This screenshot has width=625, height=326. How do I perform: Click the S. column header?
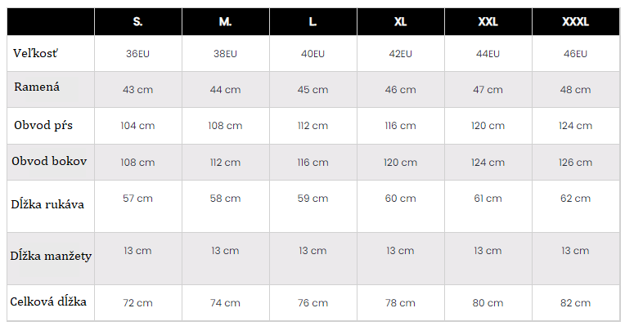click(138, 21)
